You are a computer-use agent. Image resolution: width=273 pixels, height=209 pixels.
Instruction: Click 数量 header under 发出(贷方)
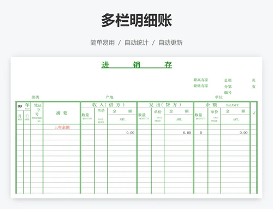tap(144, 116)
